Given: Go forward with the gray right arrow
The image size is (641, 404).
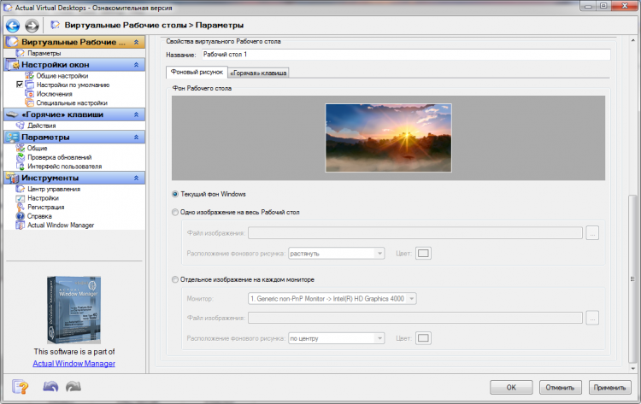Looking at the screenshot, I should (32, 26).
